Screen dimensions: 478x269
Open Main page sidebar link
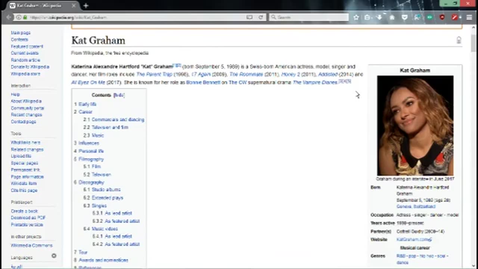click(x=21, y=33)
